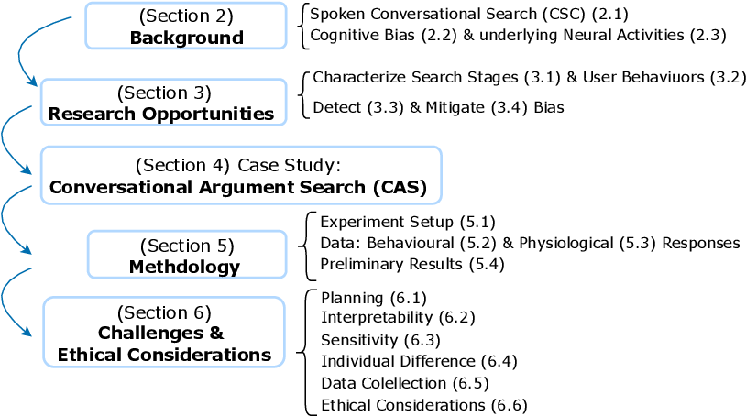Image resolution: width=746 pixels, height=416 pixels.
Task: Click the Section 2 Background box
Action: (x=186, y=26)
